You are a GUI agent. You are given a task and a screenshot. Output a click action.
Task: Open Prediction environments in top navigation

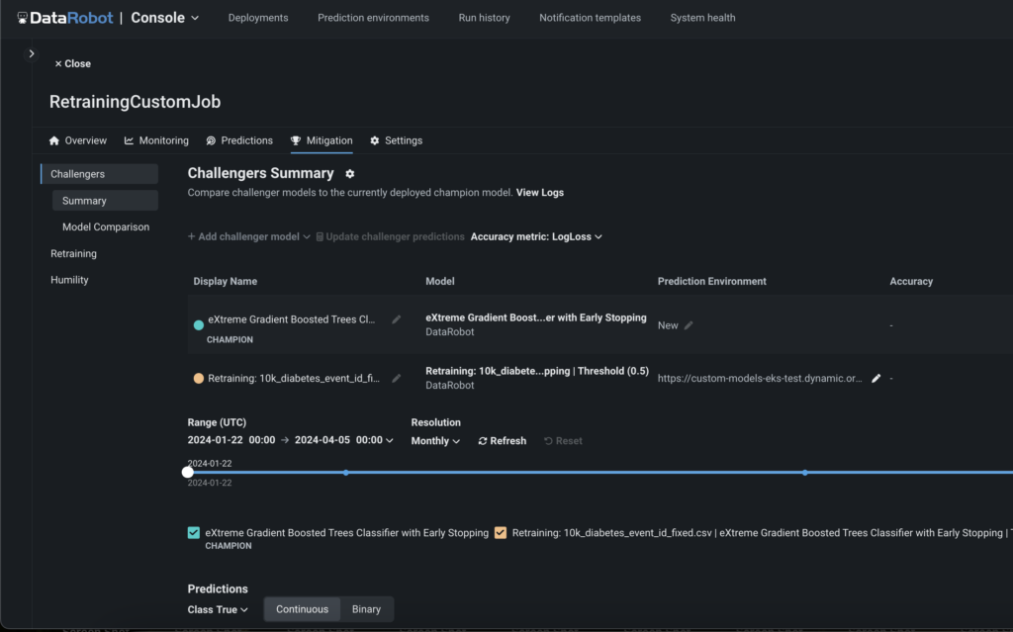(x=373, y=18)
